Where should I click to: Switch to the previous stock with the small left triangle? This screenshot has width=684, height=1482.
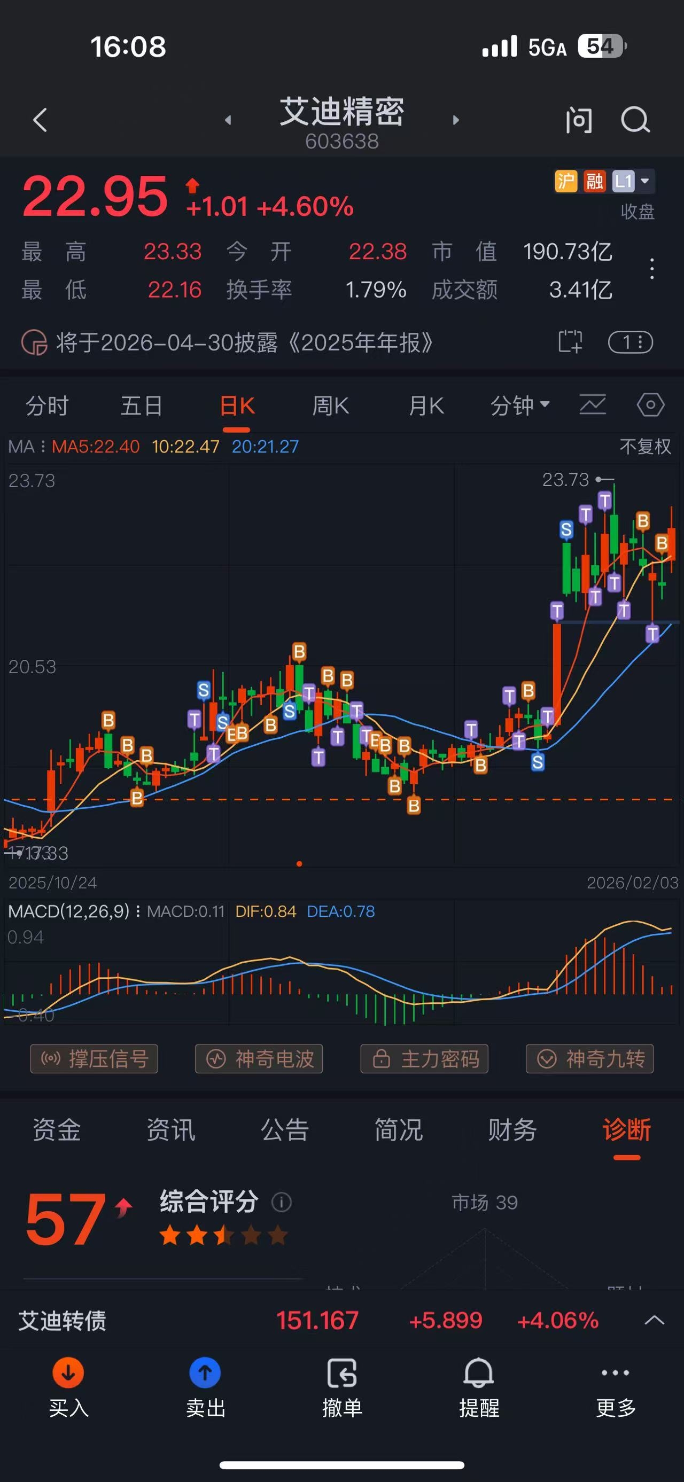tap(228, 120)
